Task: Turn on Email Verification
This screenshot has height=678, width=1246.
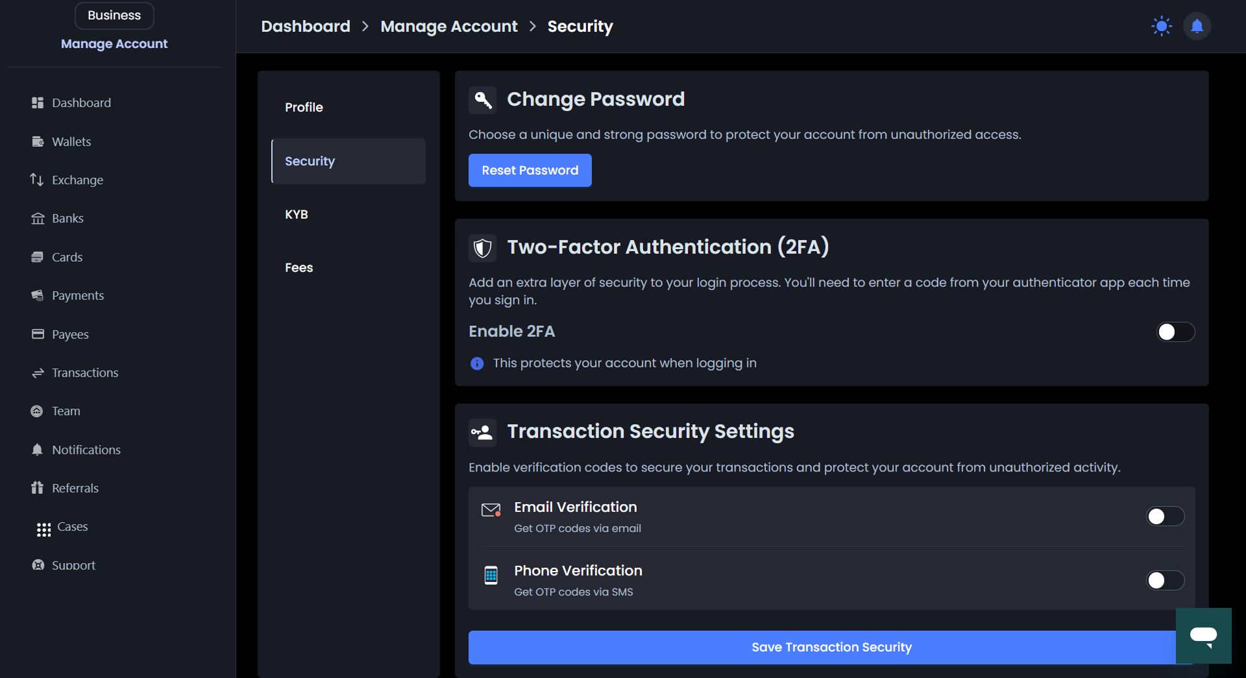Action: [1165, 516]
